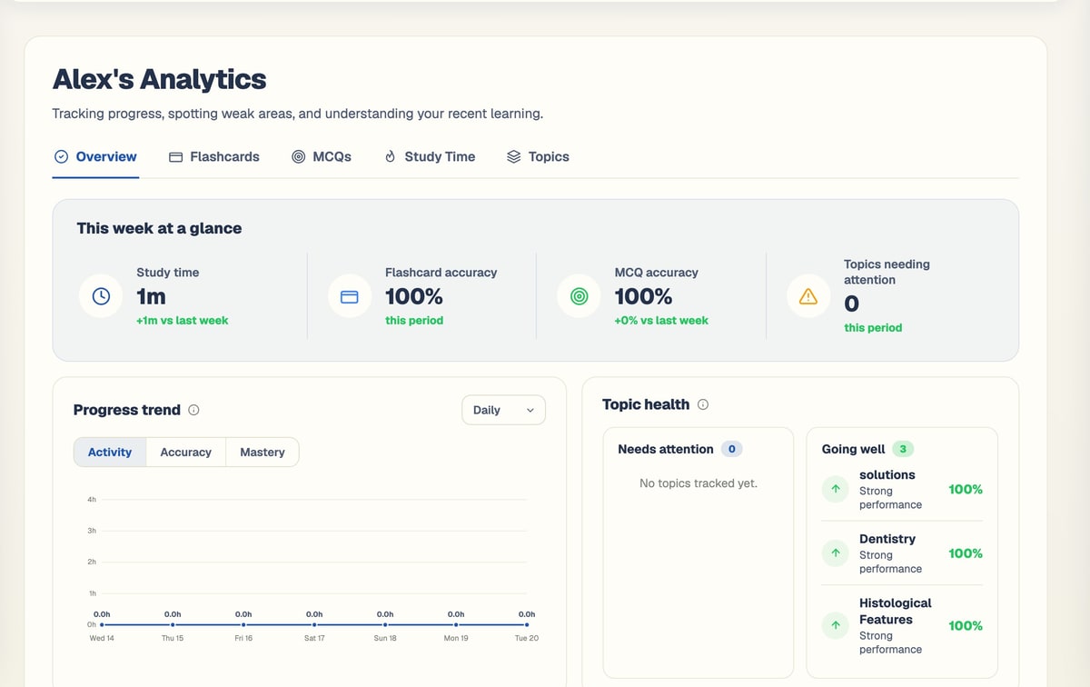
Task: Click the '+1m vs last week' text
Action: point(182,321)
